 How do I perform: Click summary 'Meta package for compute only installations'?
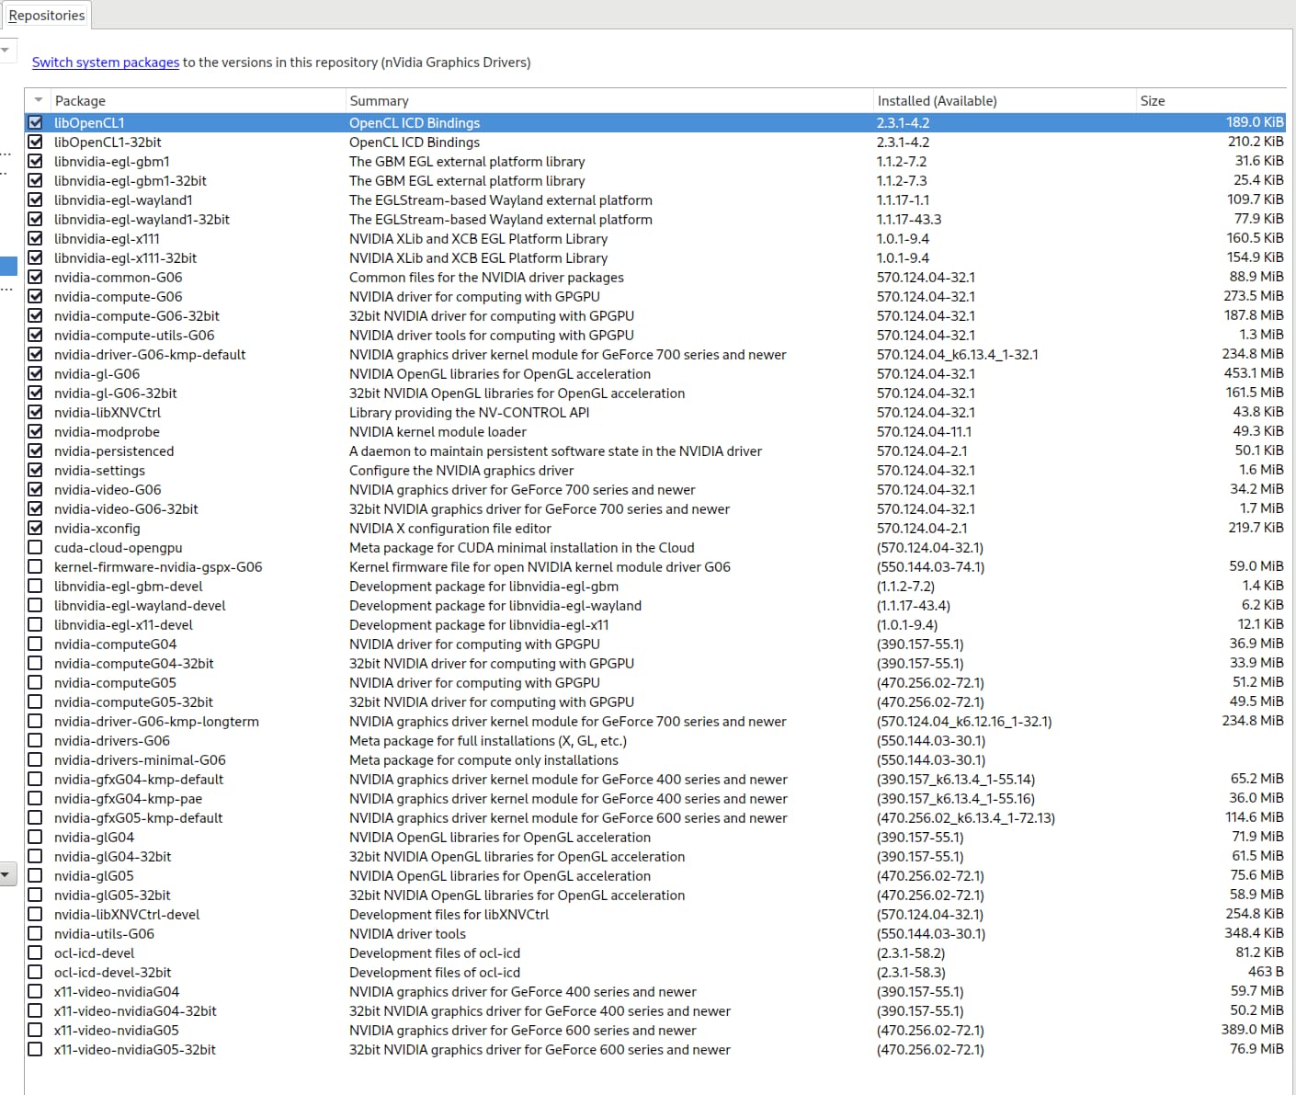[483, 759]
